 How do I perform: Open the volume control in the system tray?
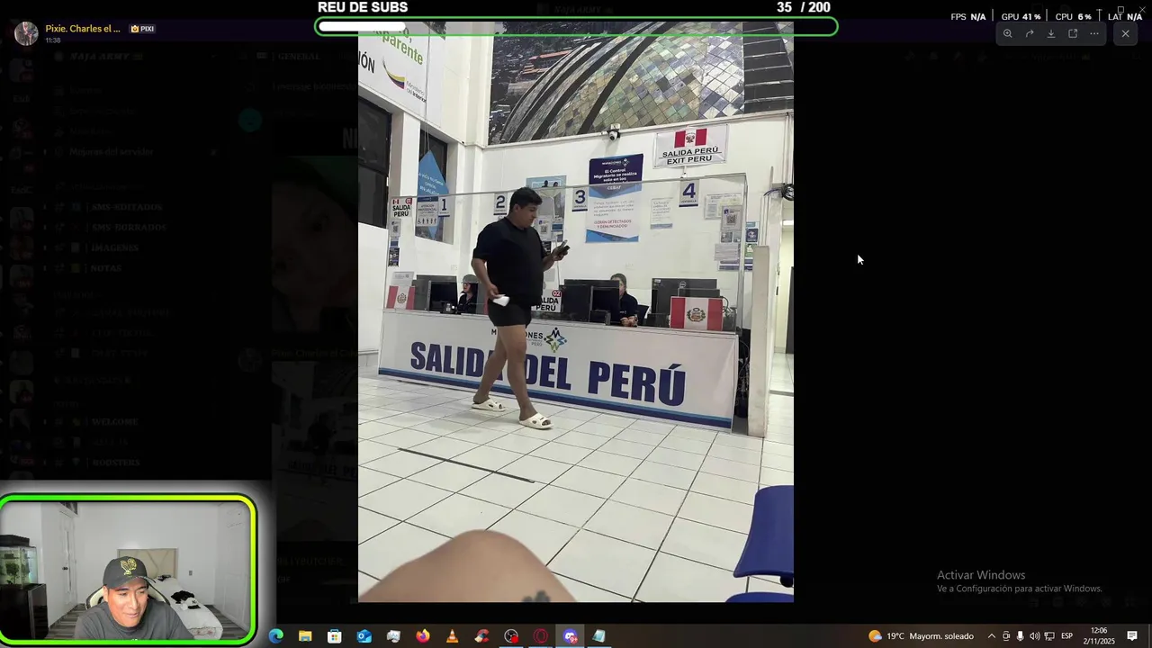click(1034, 636)
